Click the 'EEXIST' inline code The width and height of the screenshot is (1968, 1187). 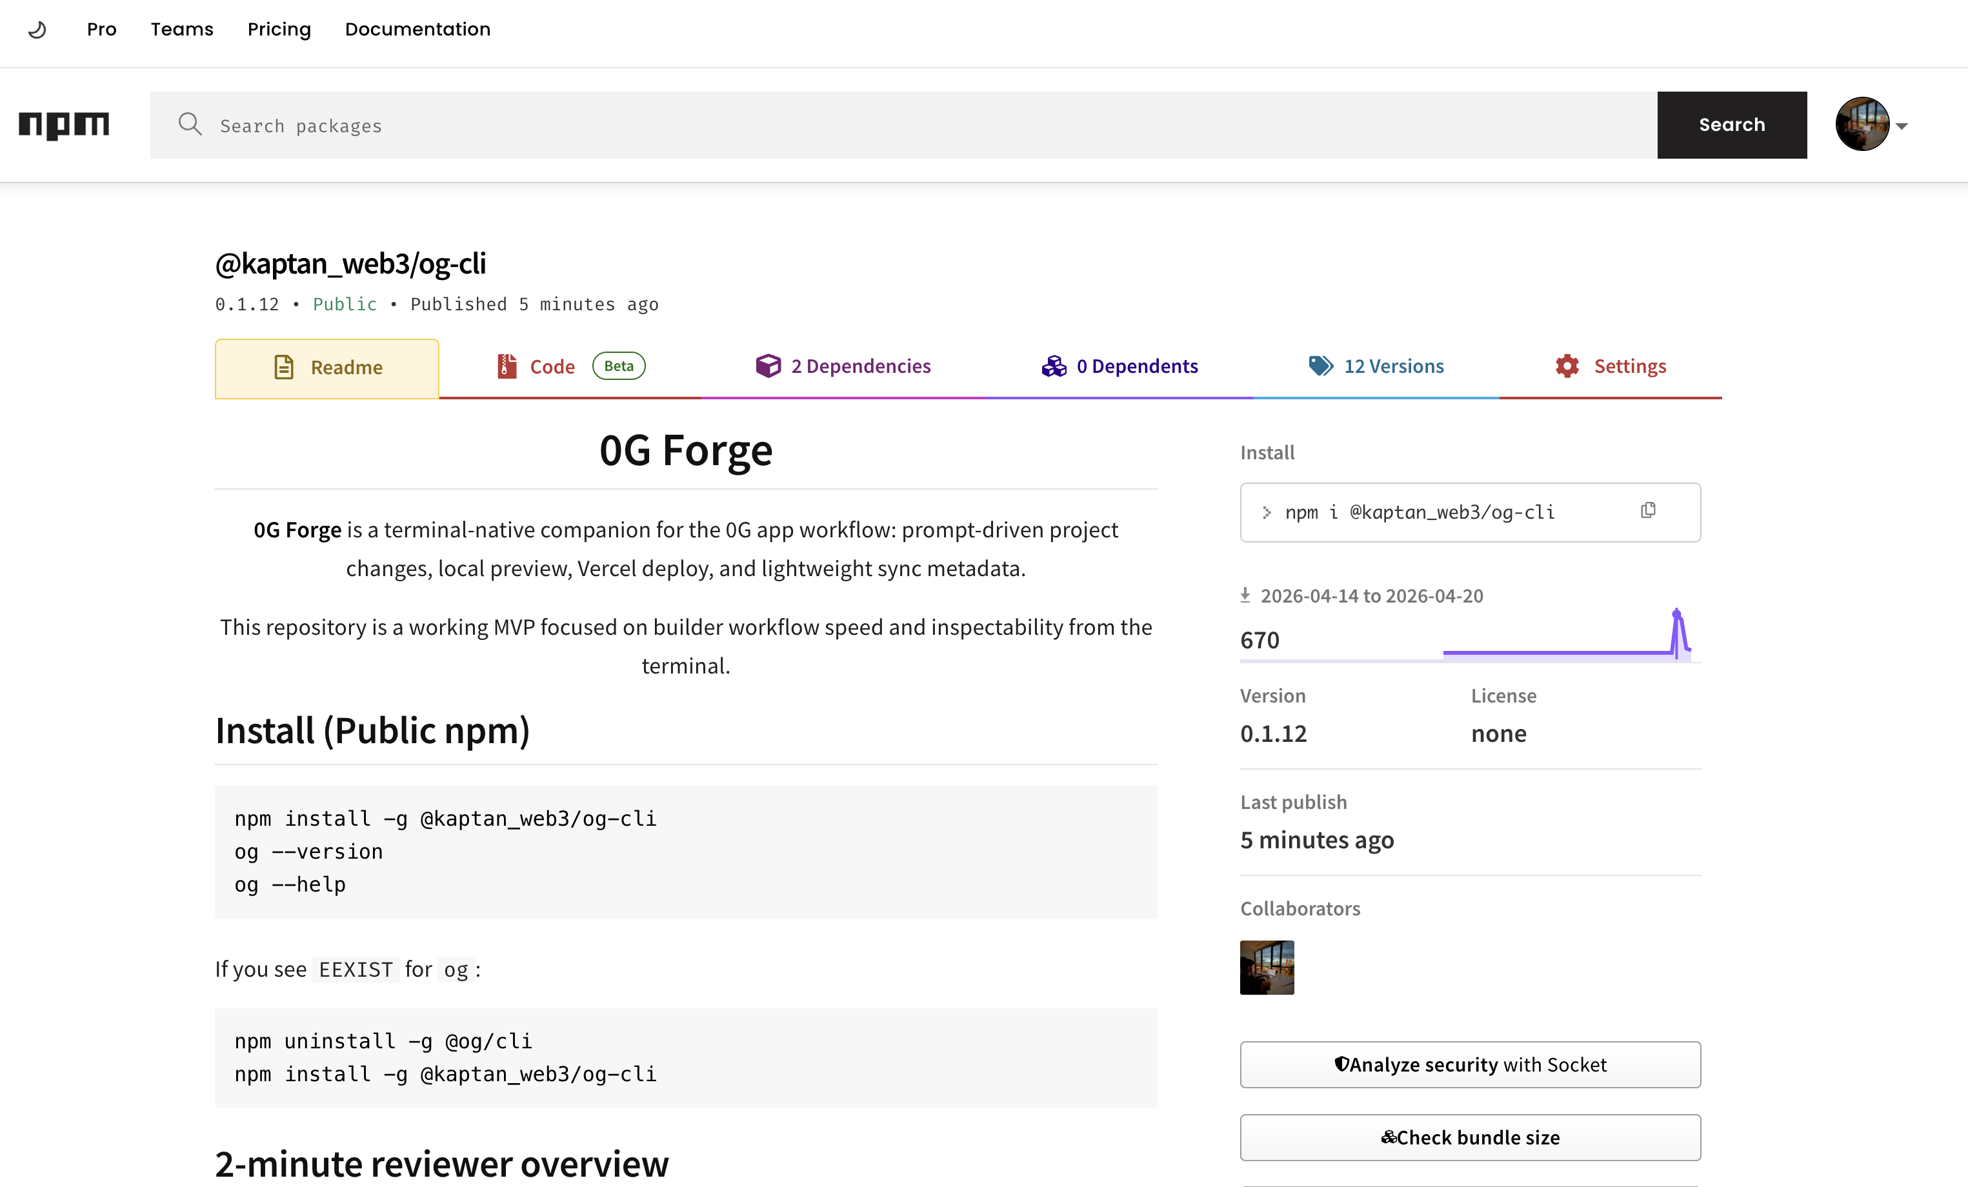pyautogui.click(x=356, y=970)
